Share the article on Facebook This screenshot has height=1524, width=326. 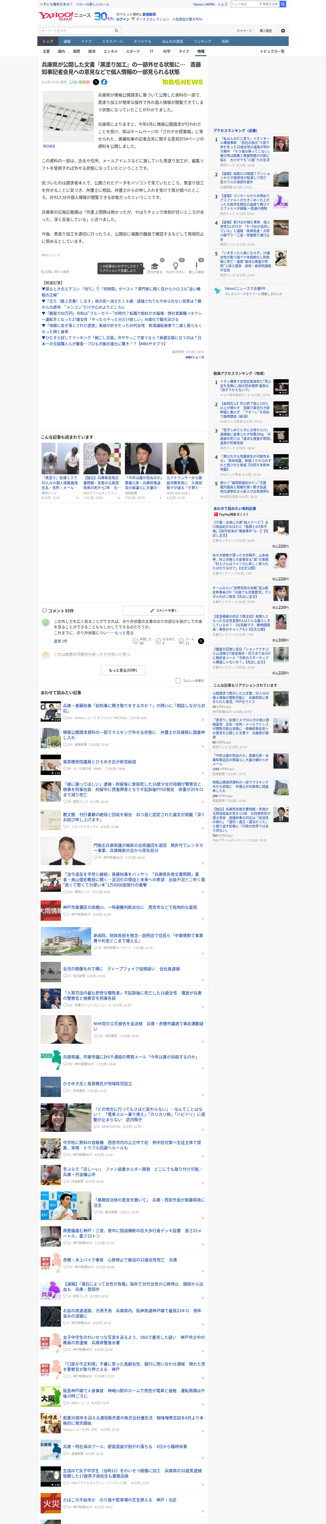tap(104, 82)
